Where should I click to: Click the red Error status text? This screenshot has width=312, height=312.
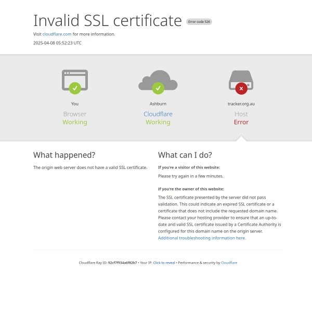241,122
